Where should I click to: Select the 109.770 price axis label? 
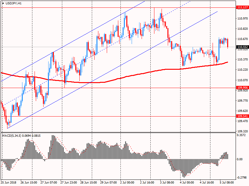point(243,100)
